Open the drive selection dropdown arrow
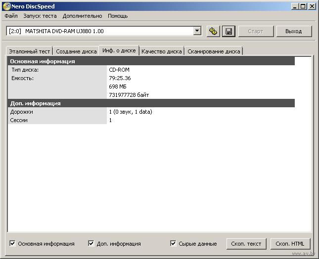Screen dimensions: 319x259 pos(197,31)
